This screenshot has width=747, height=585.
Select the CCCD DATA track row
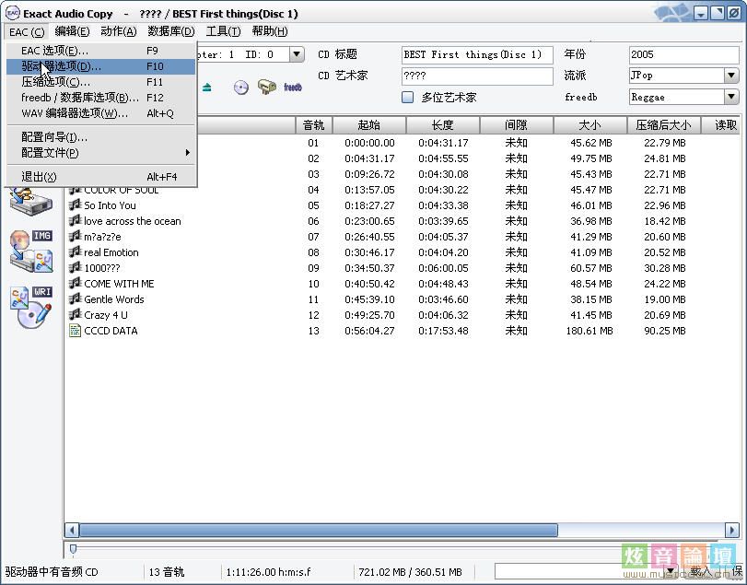pos(403,331)
